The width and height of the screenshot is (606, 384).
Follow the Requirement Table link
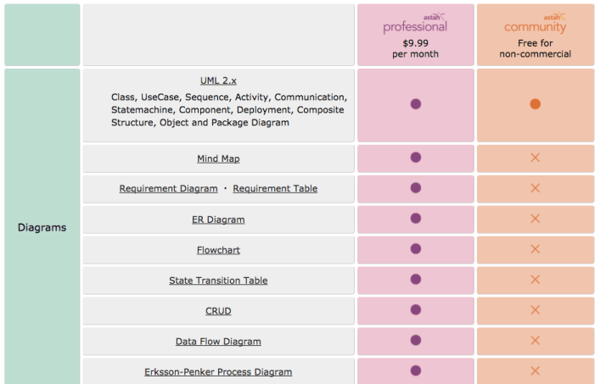pos(275,188)
